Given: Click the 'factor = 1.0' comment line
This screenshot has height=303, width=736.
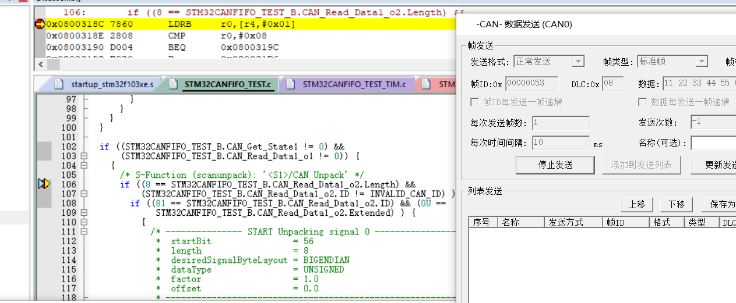Looking at the screenshot, I should [x=237, y=279].
